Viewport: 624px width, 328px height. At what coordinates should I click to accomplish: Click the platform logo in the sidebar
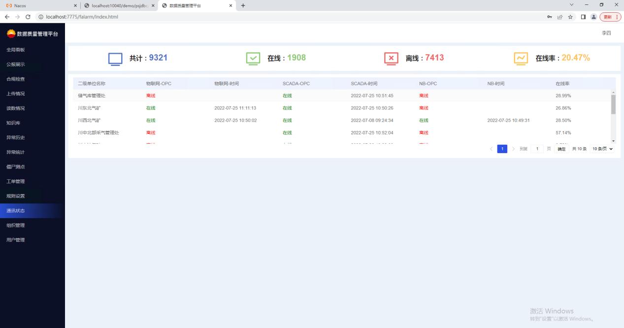[x=11, y=33]
